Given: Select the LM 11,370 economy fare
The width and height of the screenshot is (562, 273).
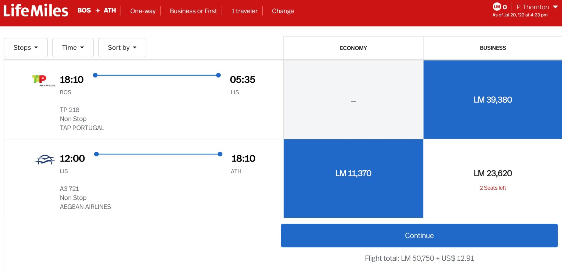Looking at the screenshot, I should click(x=353, y=173).
